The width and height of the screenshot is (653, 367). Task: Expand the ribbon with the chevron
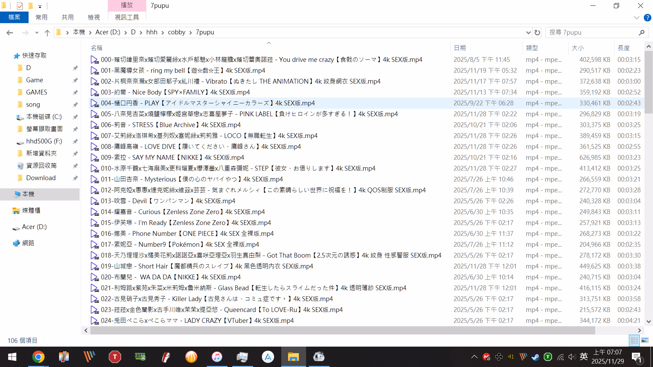(x=636, y=18)
